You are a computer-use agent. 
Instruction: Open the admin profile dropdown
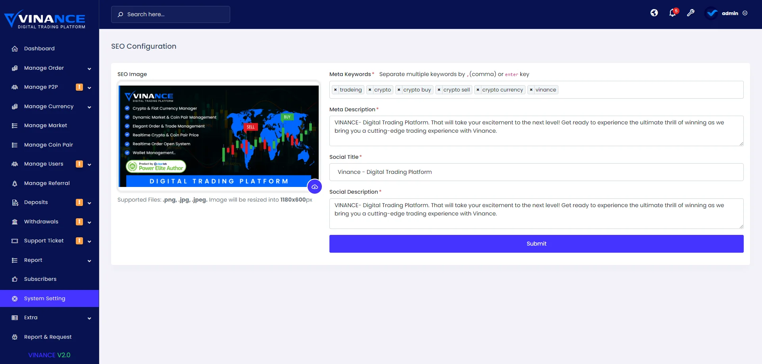coord(727,13)
